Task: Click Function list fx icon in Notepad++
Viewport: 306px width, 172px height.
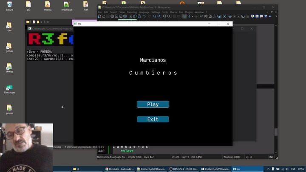Action: (x=215, y=17)
